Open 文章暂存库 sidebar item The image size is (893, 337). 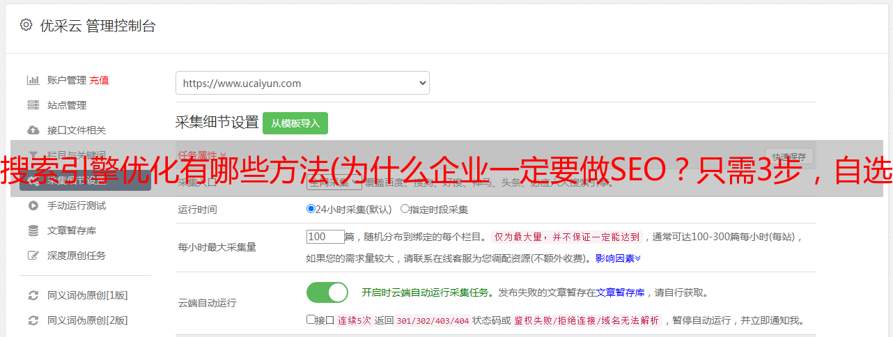pyautogui.click(x=72, y=230)
